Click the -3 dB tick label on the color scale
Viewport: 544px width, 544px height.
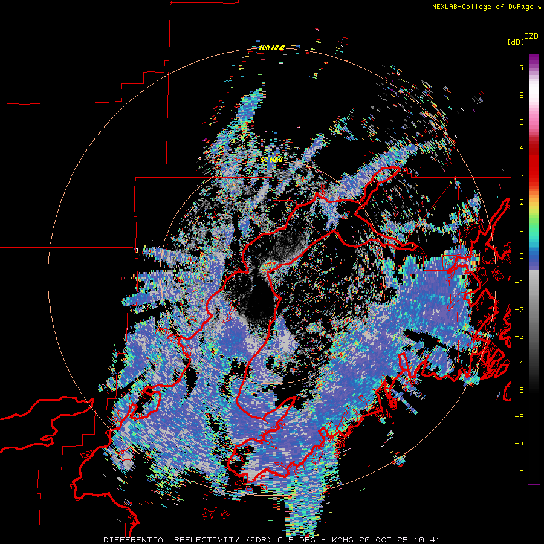point(519,336)
